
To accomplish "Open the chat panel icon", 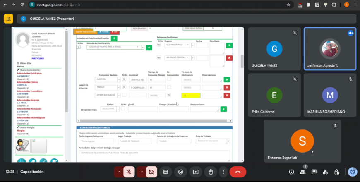I will 314,172.
